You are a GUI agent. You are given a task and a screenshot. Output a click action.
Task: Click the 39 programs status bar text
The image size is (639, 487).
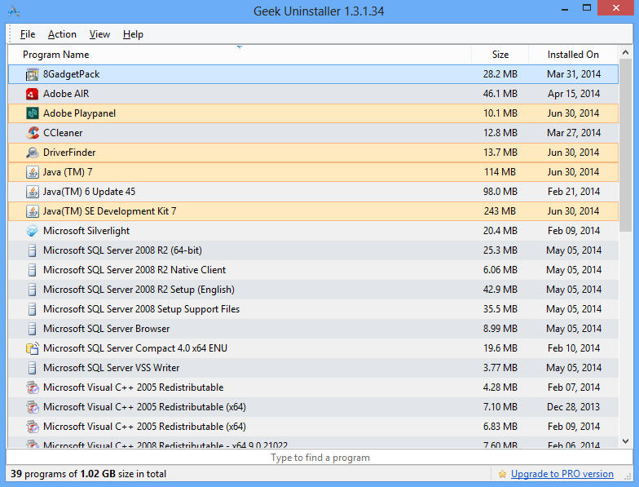tap(88, 474)
